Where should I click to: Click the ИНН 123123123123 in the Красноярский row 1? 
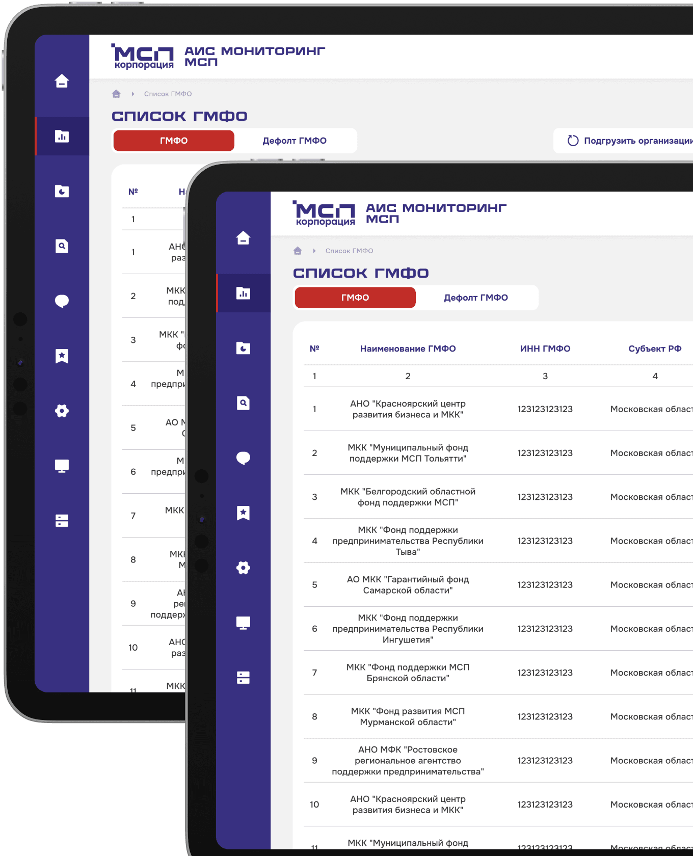tap(545, 409)
